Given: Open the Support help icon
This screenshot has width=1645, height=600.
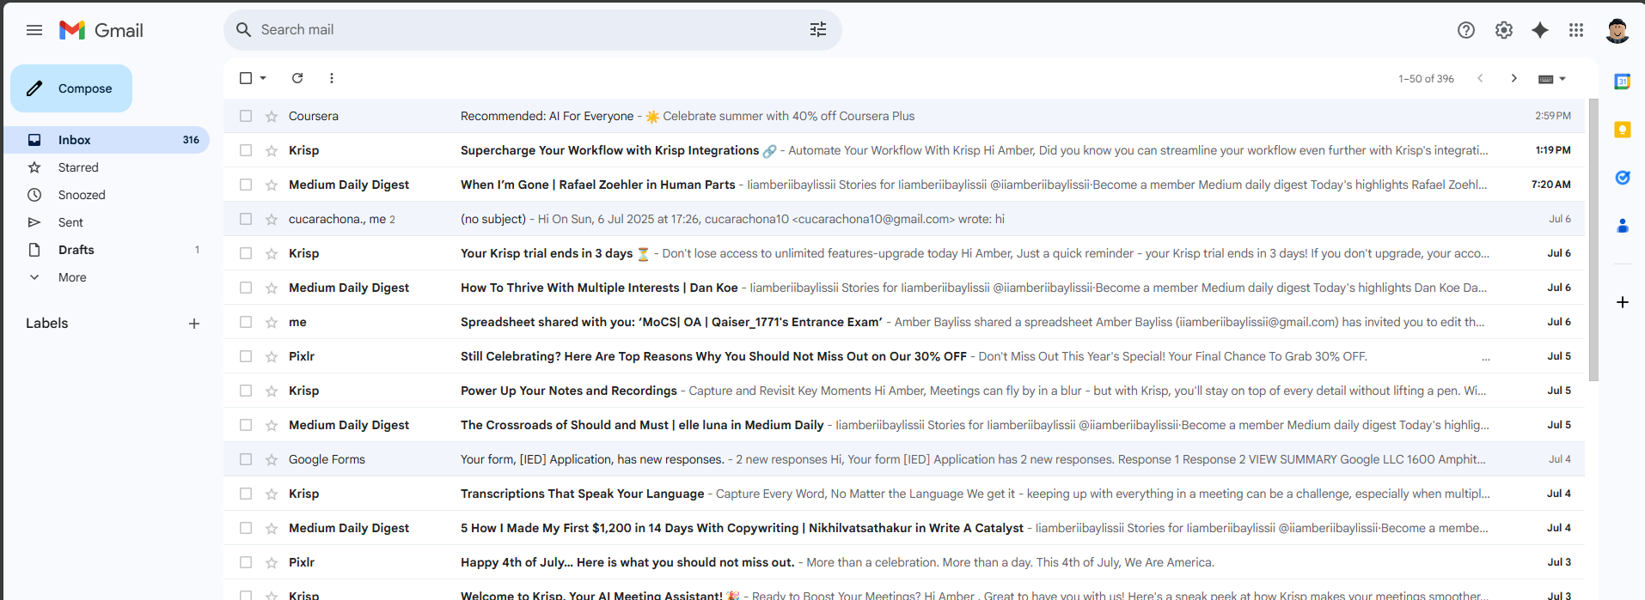Looking at the screenshot, I should [1466, 30].
